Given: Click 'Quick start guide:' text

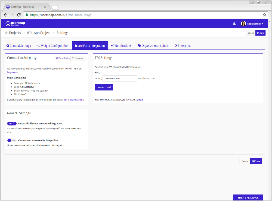Looking at the screenshot, I should pos(17,78).
